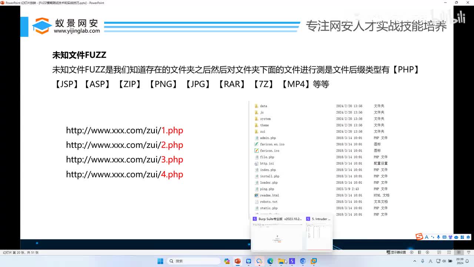
Task: Click the system tray microphone icon
Action: coord(423,261)
